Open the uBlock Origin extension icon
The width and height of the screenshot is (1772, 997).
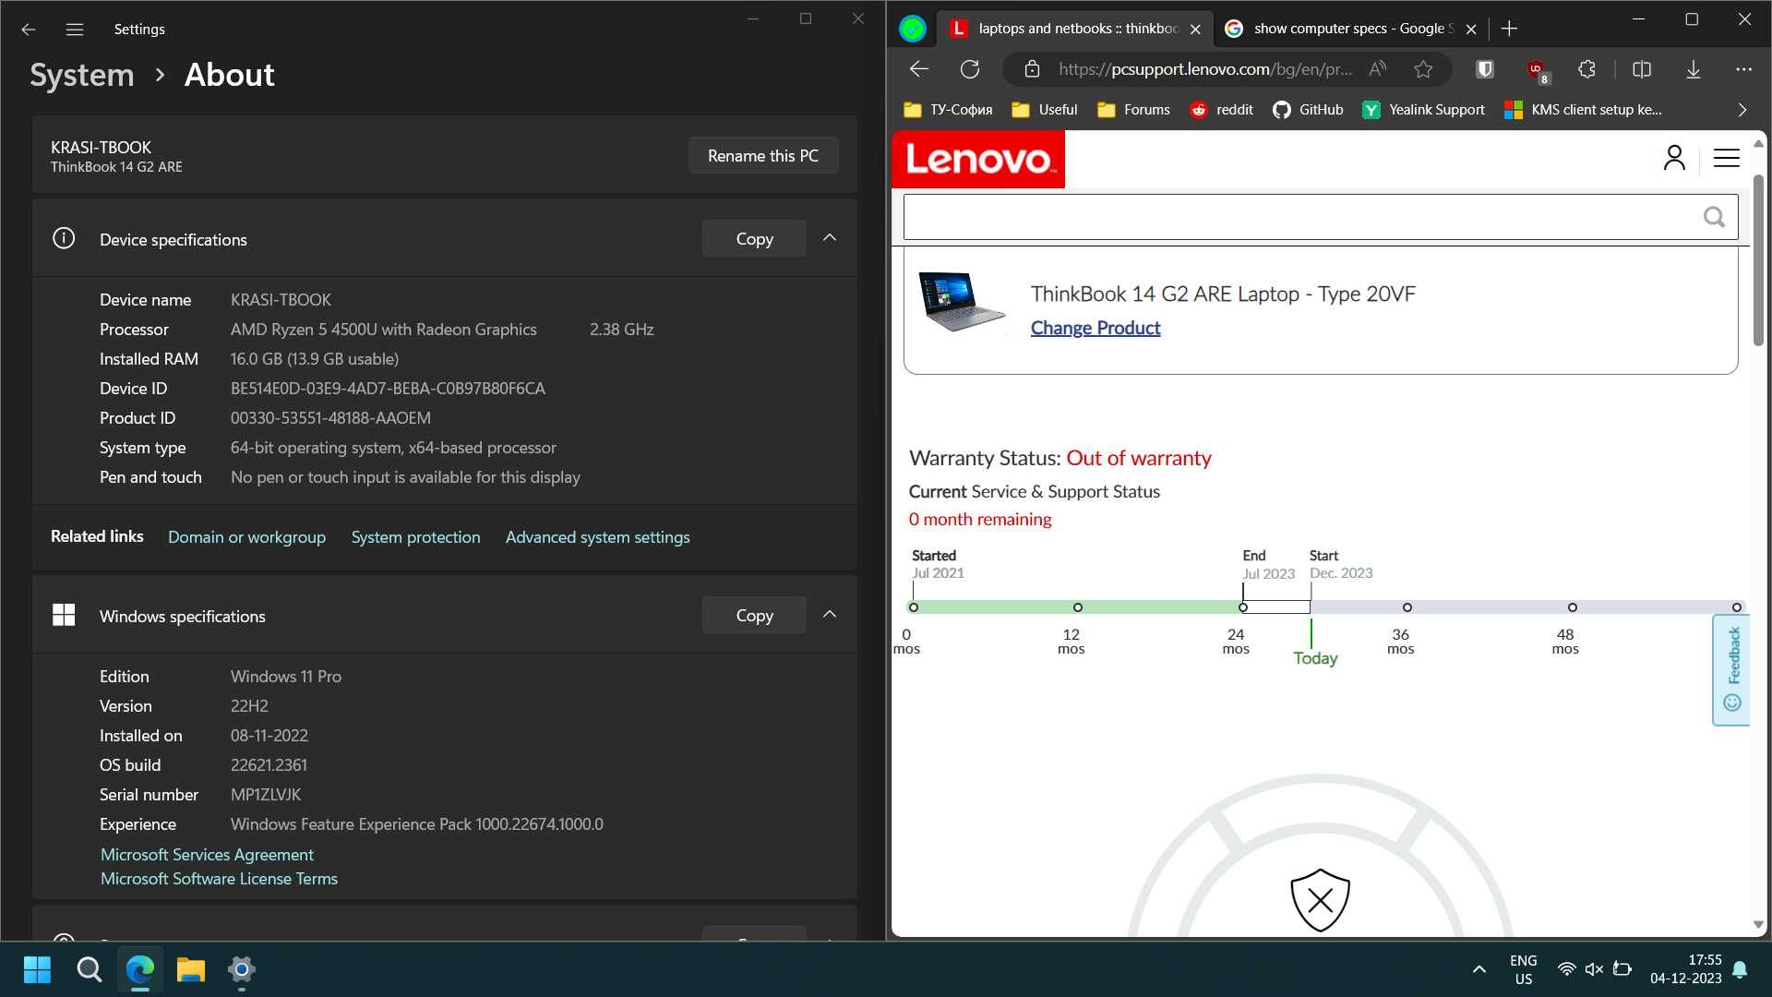1538,70
